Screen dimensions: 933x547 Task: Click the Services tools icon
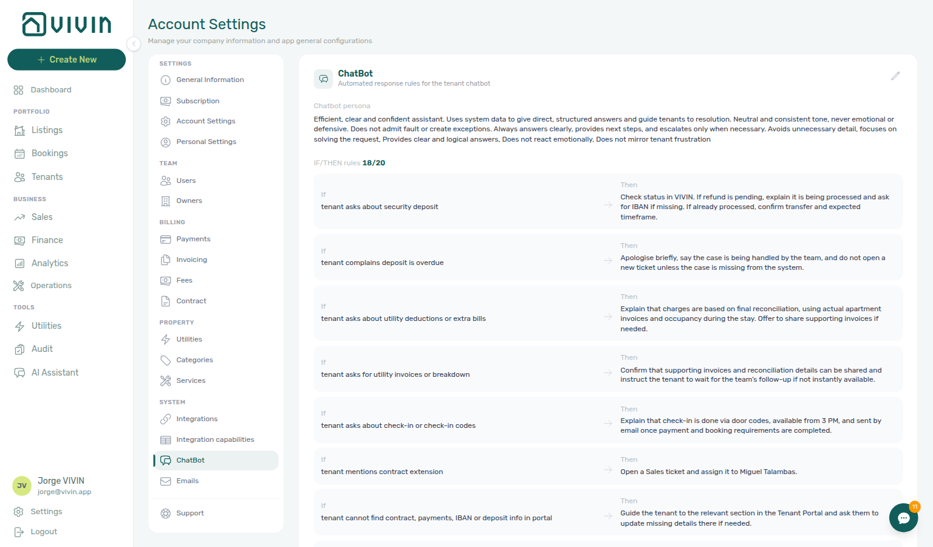(165, 381)
